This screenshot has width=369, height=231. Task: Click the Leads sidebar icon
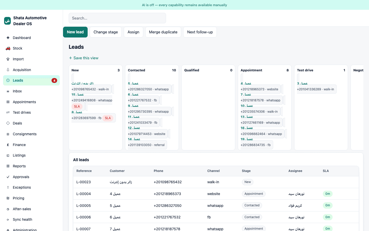pos(8,80)
